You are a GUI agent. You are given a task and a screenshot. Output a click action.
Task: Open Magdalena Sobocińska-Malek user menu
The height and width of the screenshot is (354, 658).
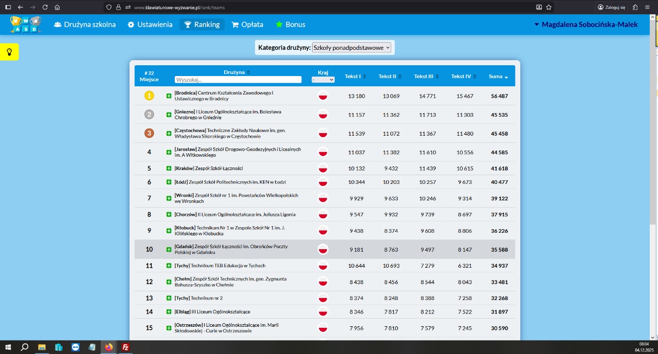click(x=586, y=25)
